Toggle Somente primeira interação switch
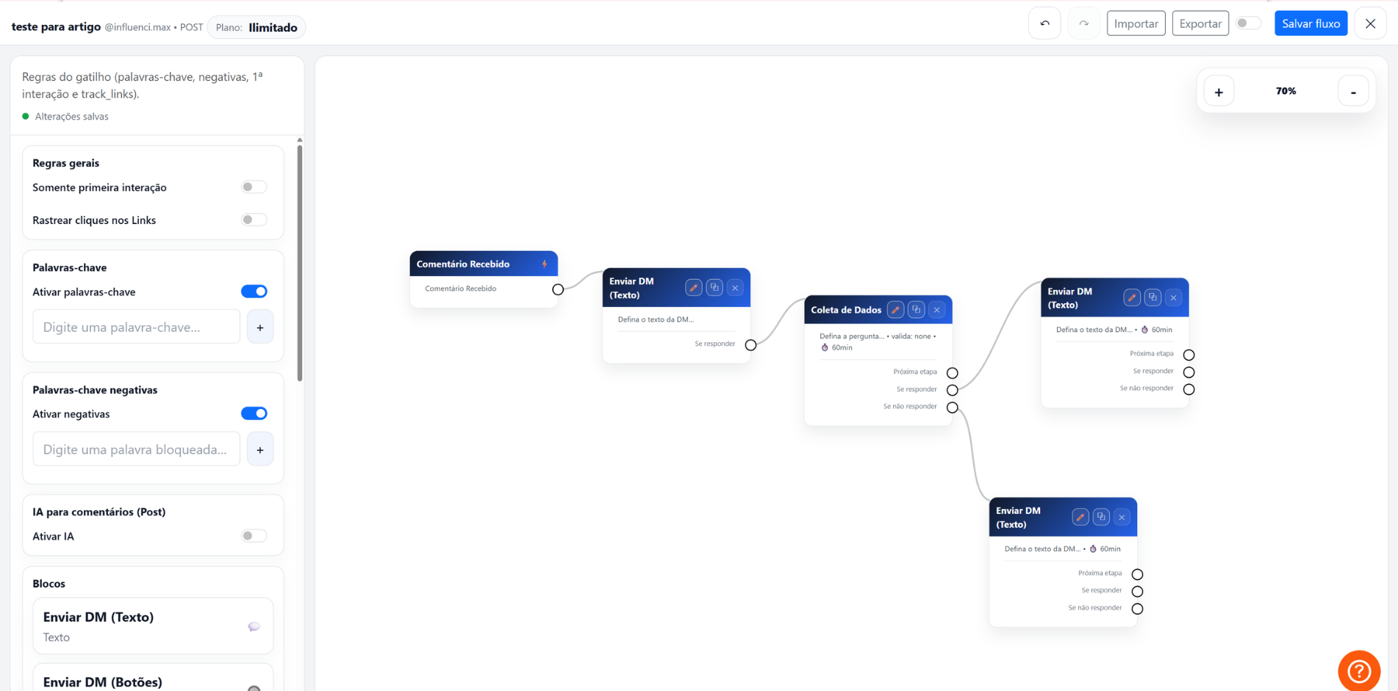 coord(254,187)
